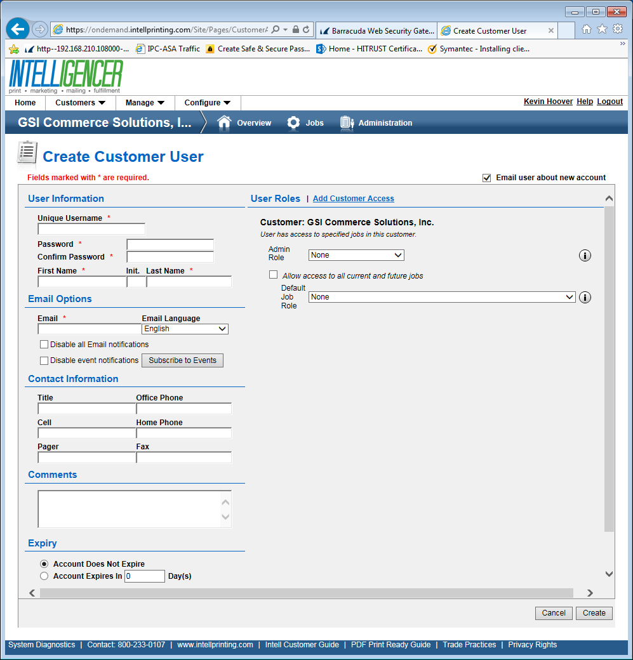Open the Configure menu

click(208, 103)
